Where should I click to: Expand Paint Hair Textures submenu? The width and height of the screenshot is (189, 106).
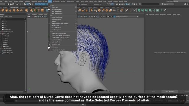click(76, 14)
